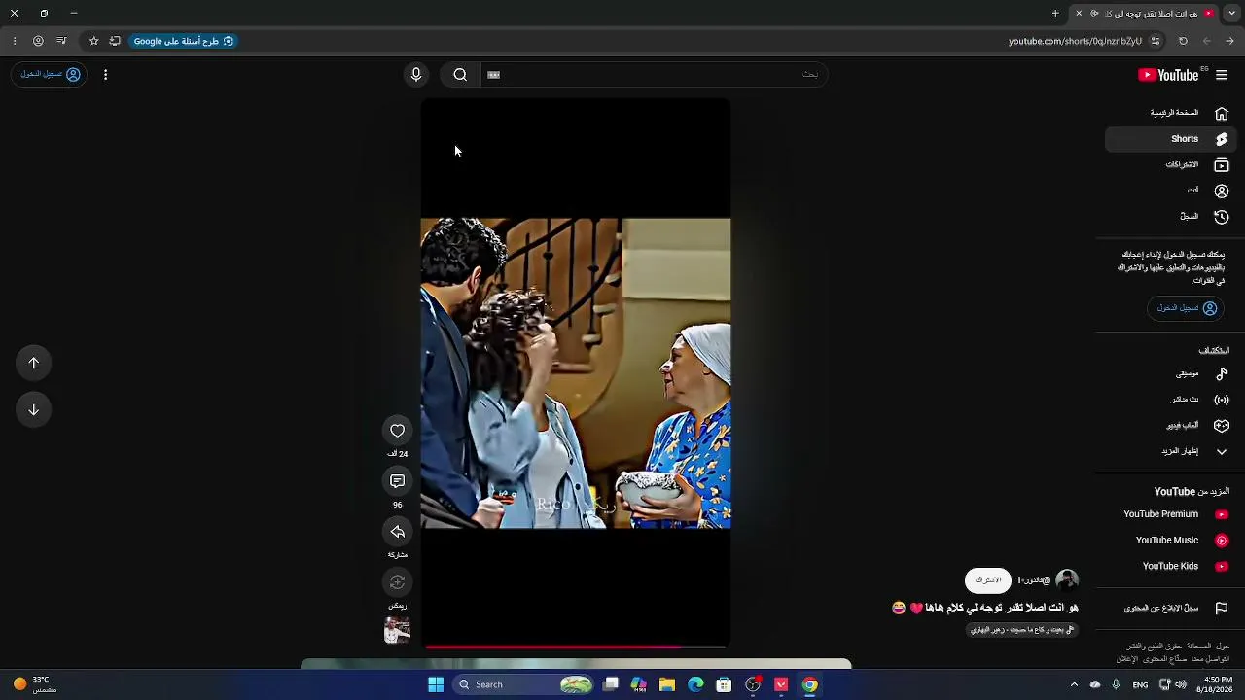This screenshot has width=1245, height=700.
Task: Open File Explorer from the taskbar
Action: [x=667, y=684]
